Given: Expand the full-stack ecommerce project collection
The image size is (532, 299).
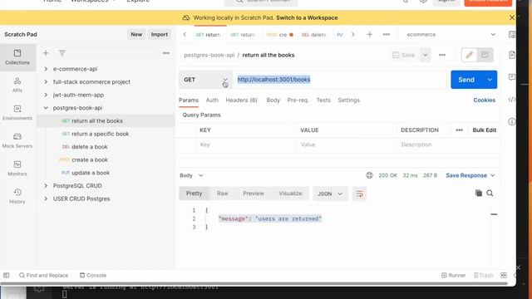Looking at the screenshot, I should 46,81.
